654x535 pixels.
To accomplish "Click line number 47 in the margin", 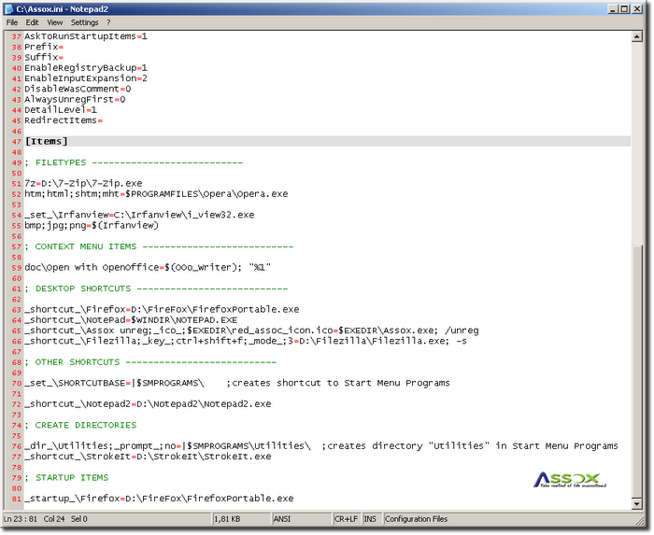I will [x=16, y=142].
